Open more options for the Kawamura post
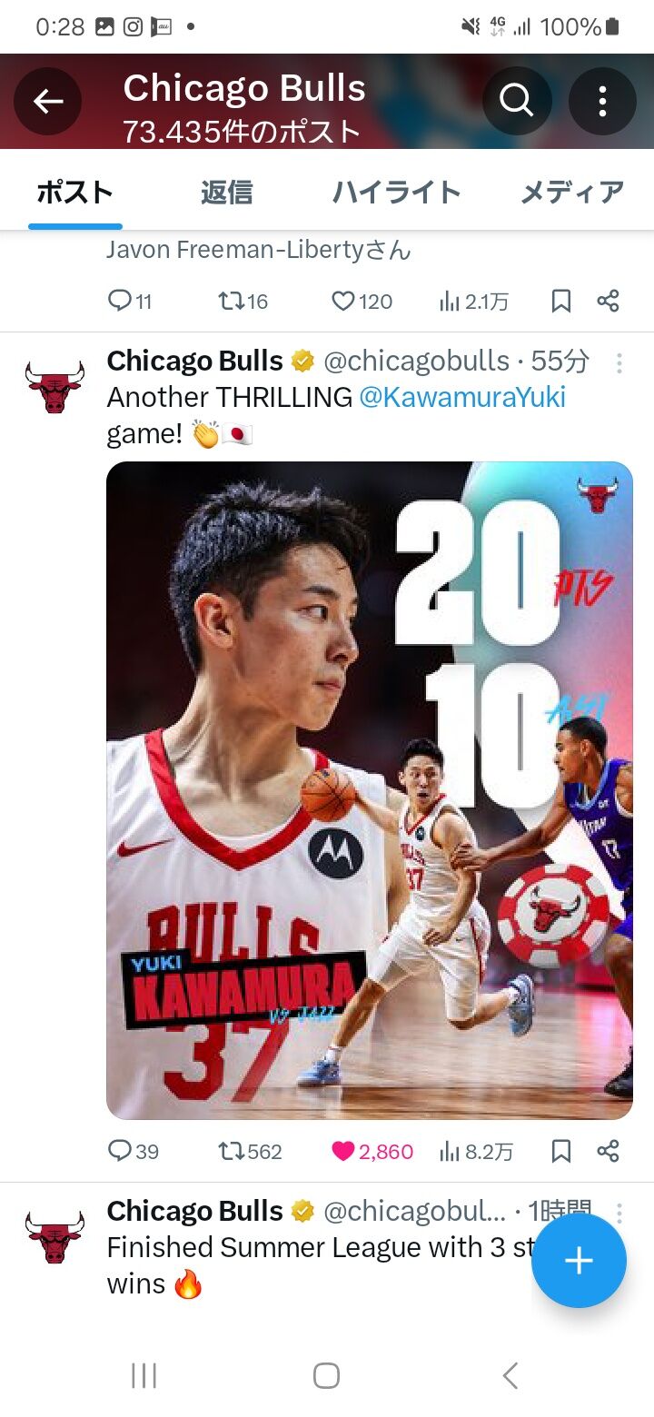The width and height of the screenshot is (654, 1417). point(619,363)
